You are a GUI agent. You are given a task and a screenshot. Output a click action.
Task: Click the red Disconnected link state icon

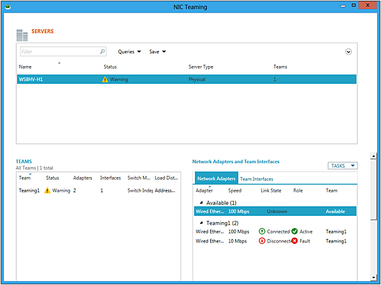point(263,241)
